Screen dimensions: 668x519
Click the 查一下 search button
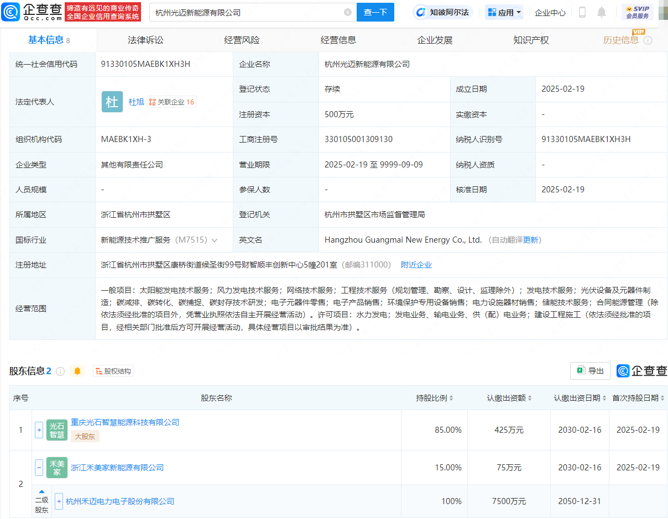(x=375, y=12)
